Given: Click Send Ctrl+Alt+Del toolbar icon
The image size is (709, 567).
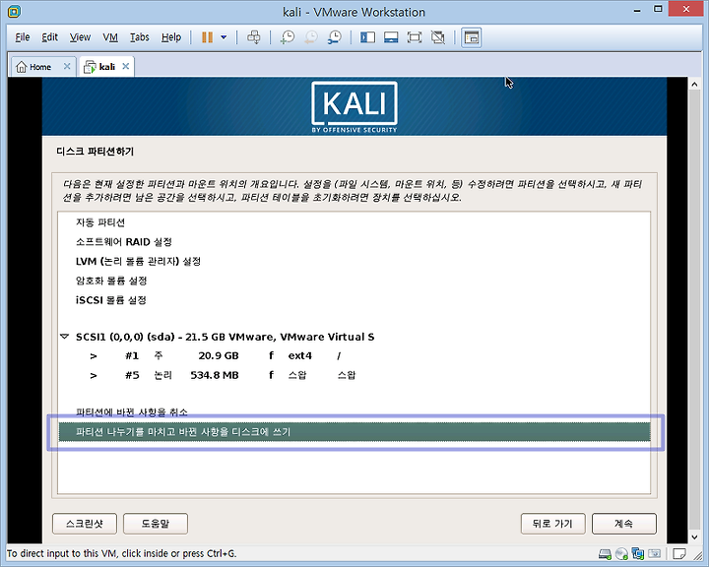Looking at the screenshot, I should click(x=254, y=37).
